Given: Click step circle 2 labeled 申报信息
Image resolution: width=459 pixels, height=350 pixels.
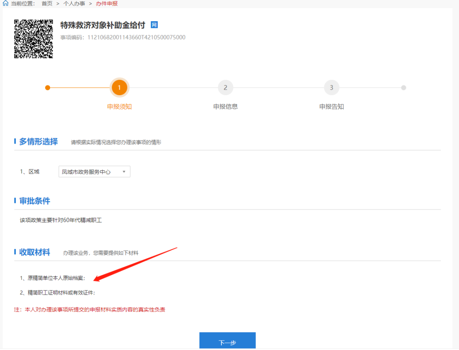Looking at the screenshot, I should pos(225,87).
